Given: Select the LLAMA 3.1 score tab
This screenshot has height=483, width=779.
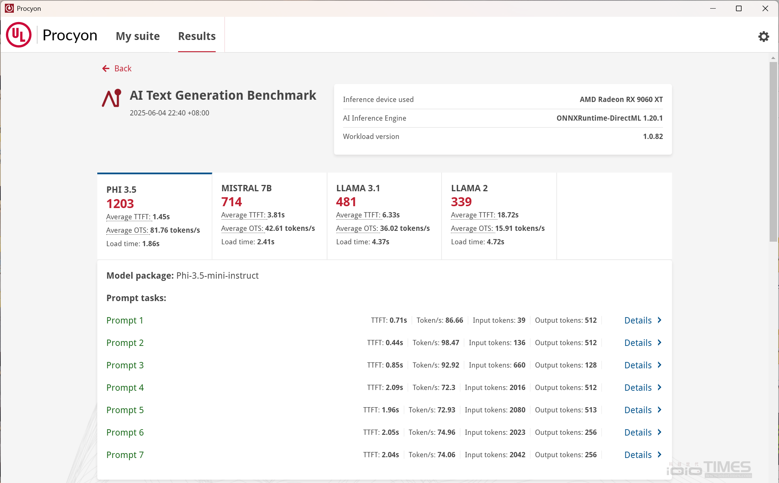Looking at the screenshot, I should coord(384,216).
